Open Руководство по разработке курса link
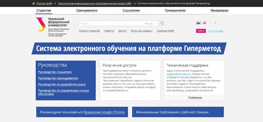The image size is (263, 122). pos(62,84)
